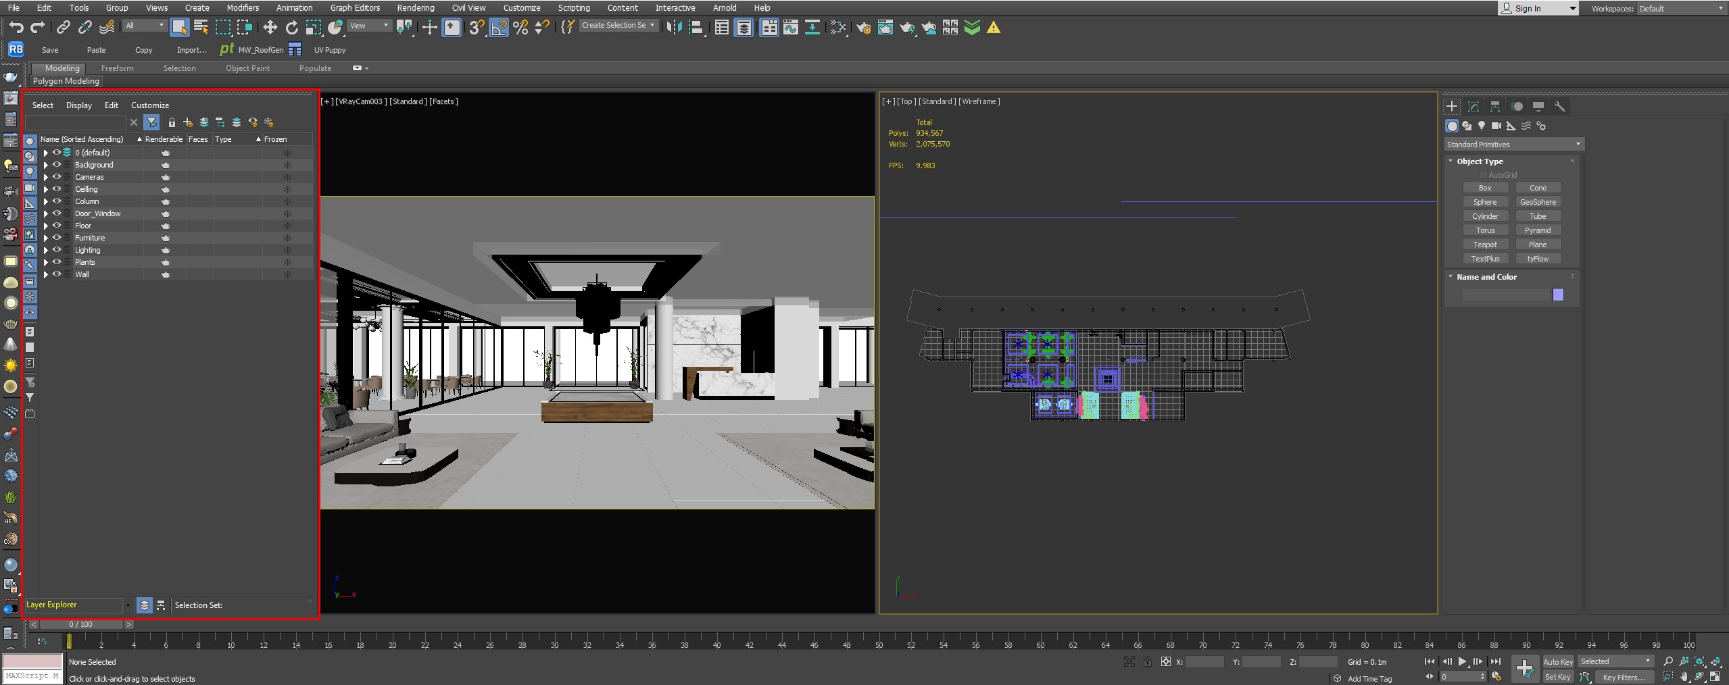Expand the Lighting layer tree

46,250
